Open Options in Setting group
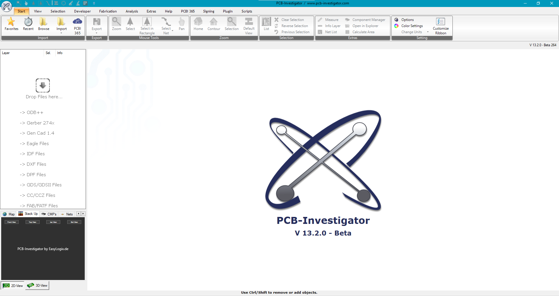Screen dimensions: 559x296 404,20
